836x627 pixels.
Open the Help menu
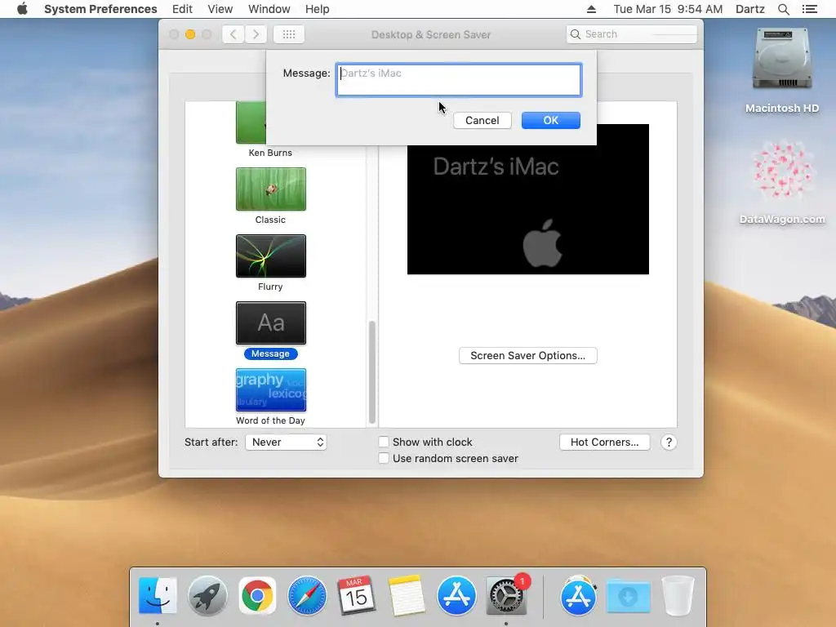point(318,9)
